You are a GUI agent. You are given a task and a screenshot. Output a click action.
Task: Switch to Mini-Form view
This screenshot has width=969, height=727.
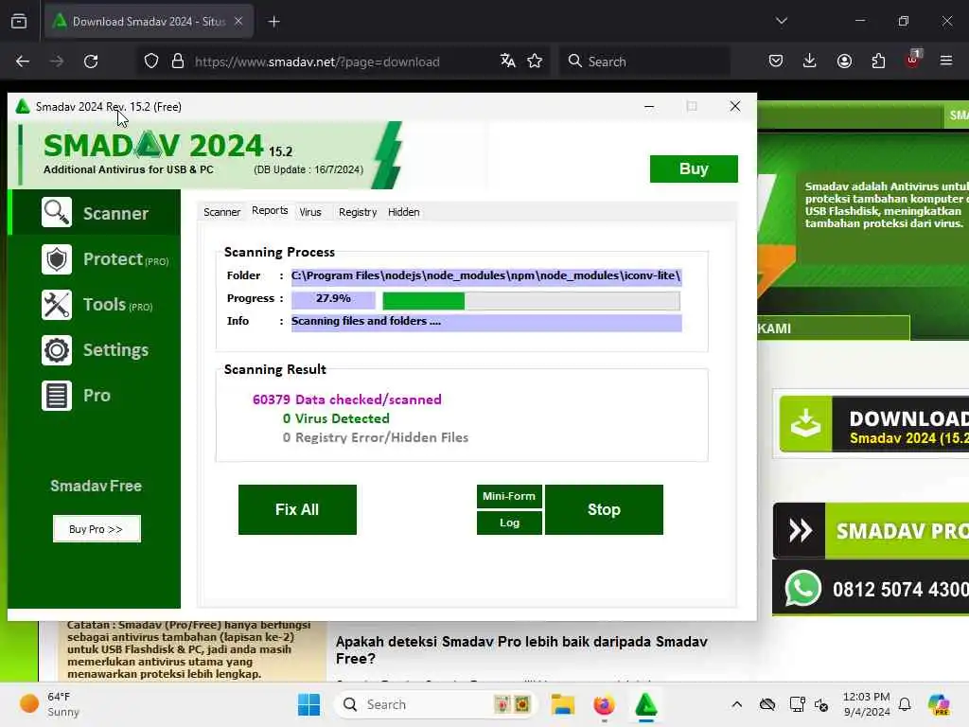[509, 496]
